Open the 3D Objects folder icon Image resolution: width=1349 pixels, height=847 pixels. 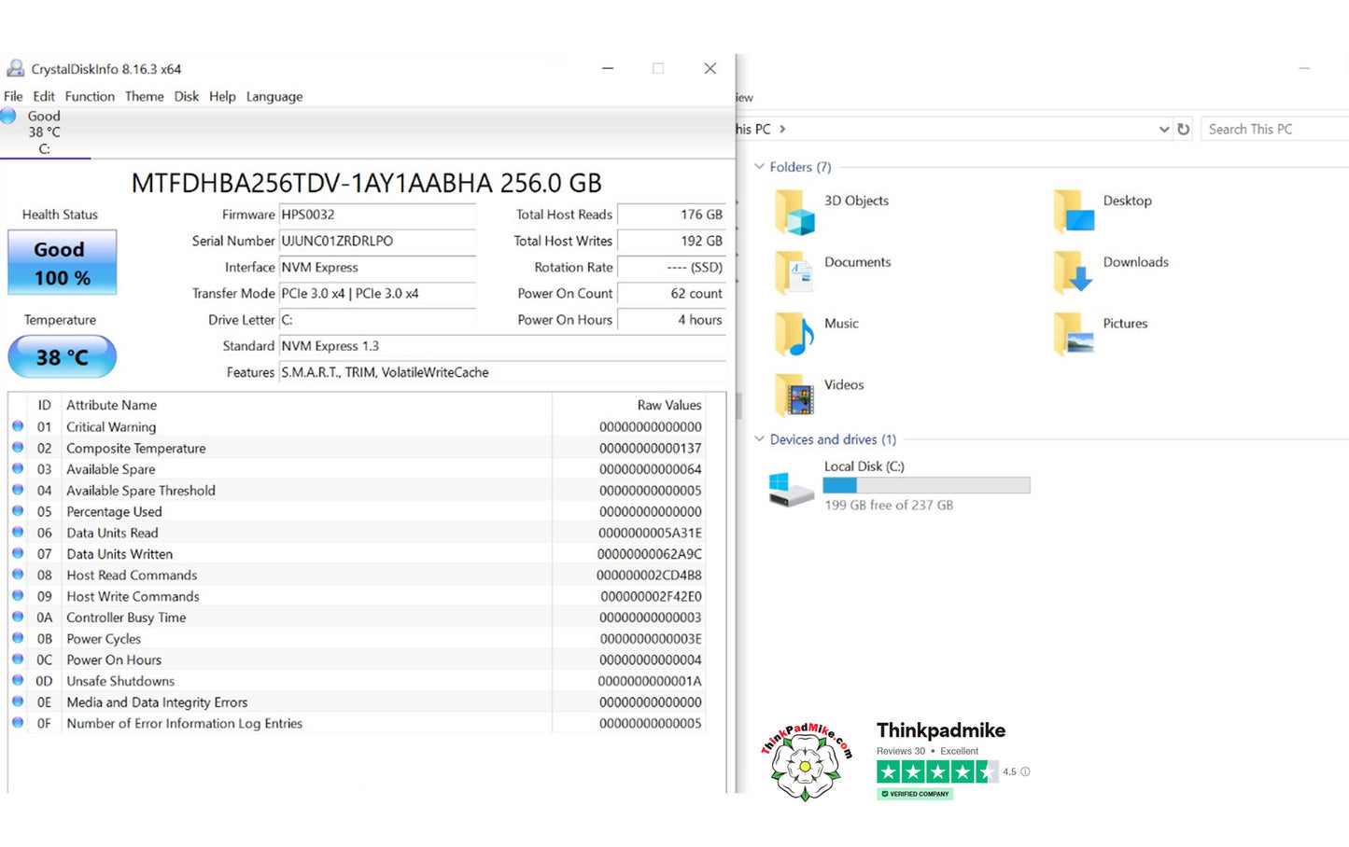[794, 211]
